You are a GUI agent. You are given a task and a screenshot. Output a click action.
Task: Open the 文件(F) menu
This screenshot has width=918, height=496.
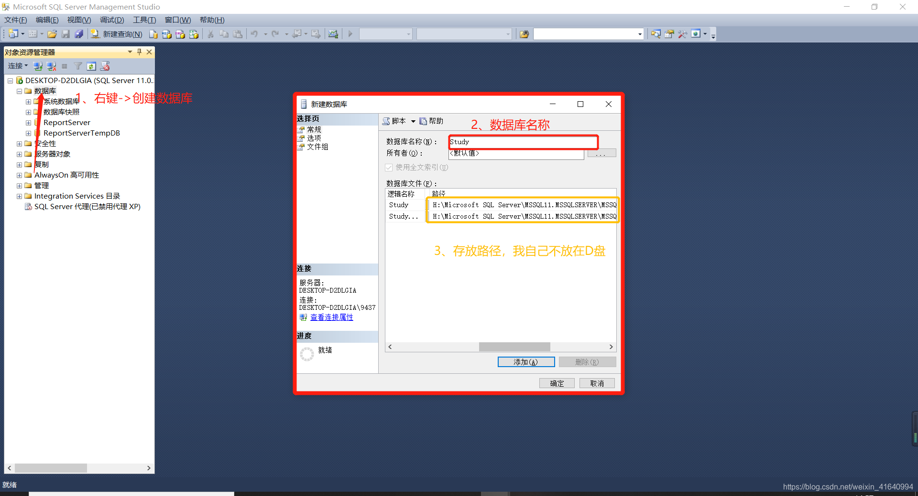coord(16,20)
